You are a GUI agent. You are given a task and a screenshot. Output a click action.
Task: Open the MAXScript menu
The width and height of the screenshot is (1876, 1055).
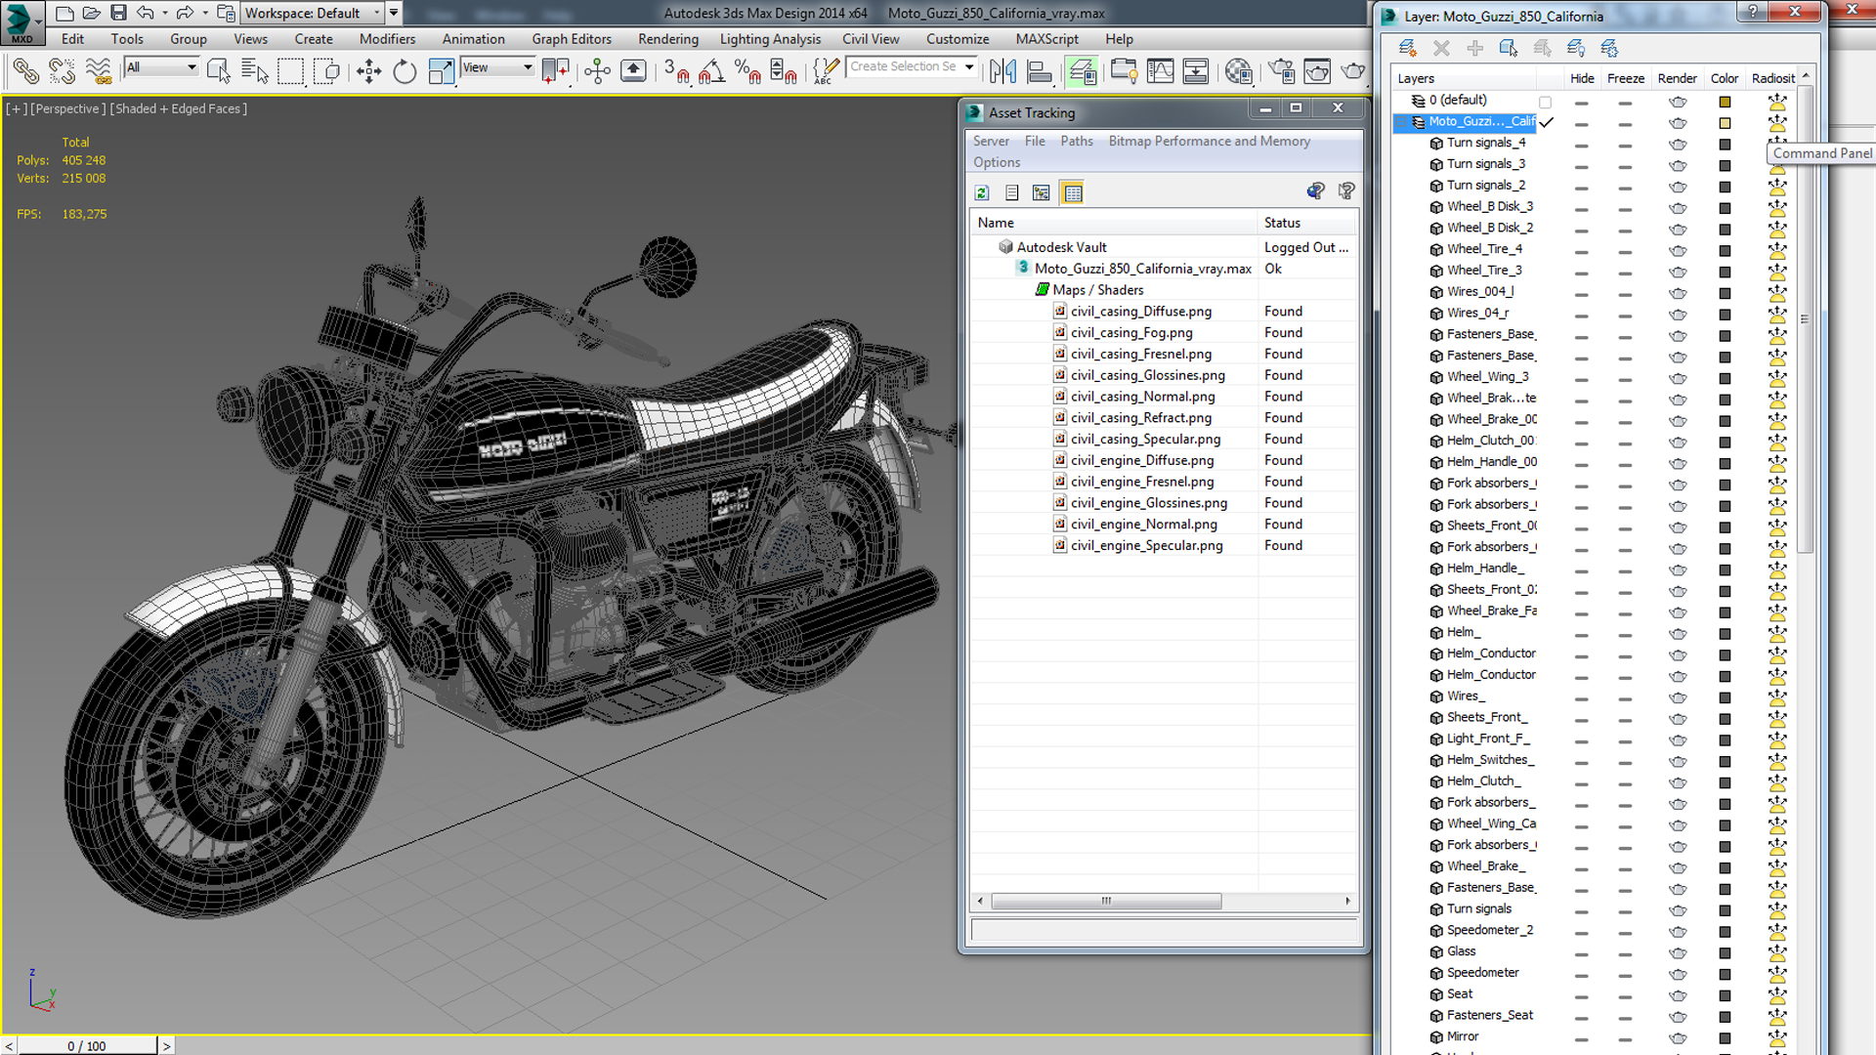point(1046,39)
